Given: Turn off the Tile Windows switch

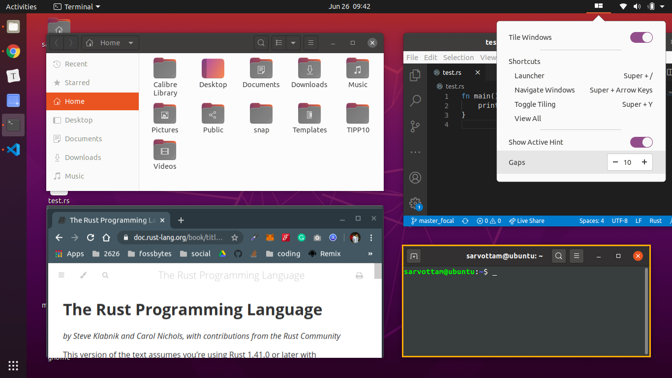Looking at the screenshot, I should click(x=641, y=37).
